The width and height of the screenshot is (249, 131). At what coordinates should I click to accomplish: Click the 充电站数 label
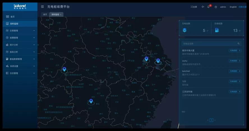tap(186, 24)
